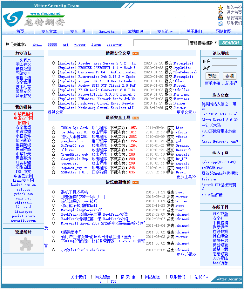Click the icon beside 给我留言
244x289 pixels.
click(x=220, y=18)
